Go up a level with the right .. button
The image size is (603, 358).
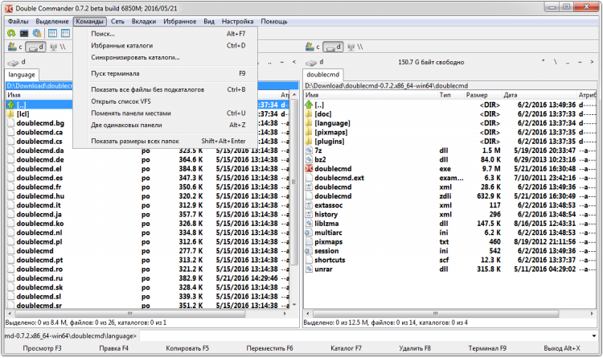[568, 62]
